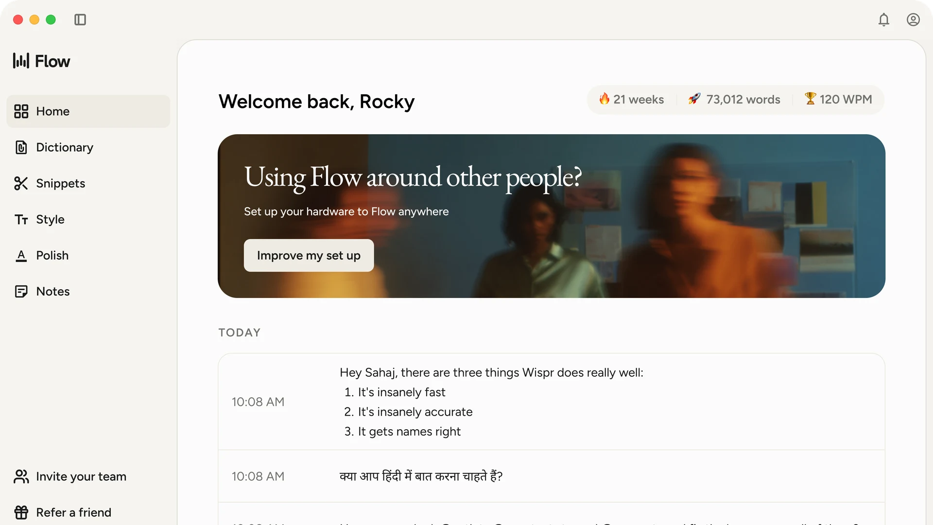Open the user account profile icon
Viewport: 933px width, 525px height.
click(x=913, y=19)
